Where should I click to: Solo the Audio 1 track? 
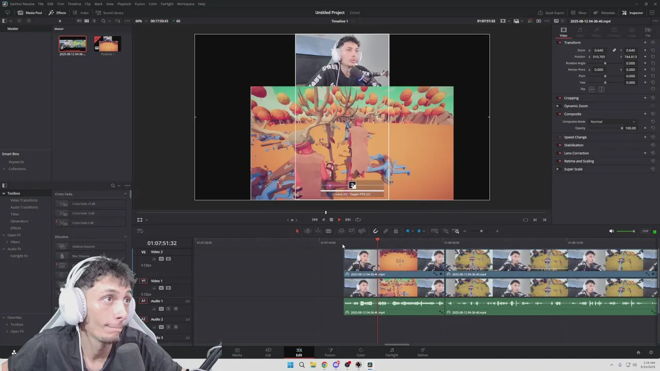click(168, 309)
